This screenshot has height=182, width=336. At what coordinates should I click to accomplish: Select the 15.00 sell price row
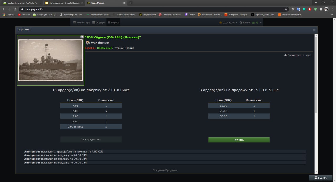tap(239, 106)
